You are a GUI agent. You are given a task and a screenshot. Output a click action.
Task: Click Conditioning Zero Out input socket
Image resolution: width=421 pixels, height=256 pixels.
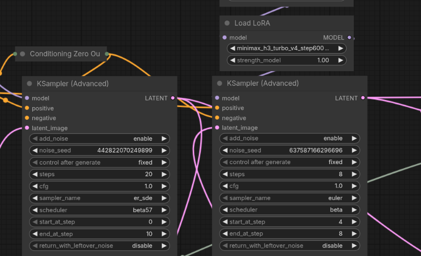coord(15,54)
